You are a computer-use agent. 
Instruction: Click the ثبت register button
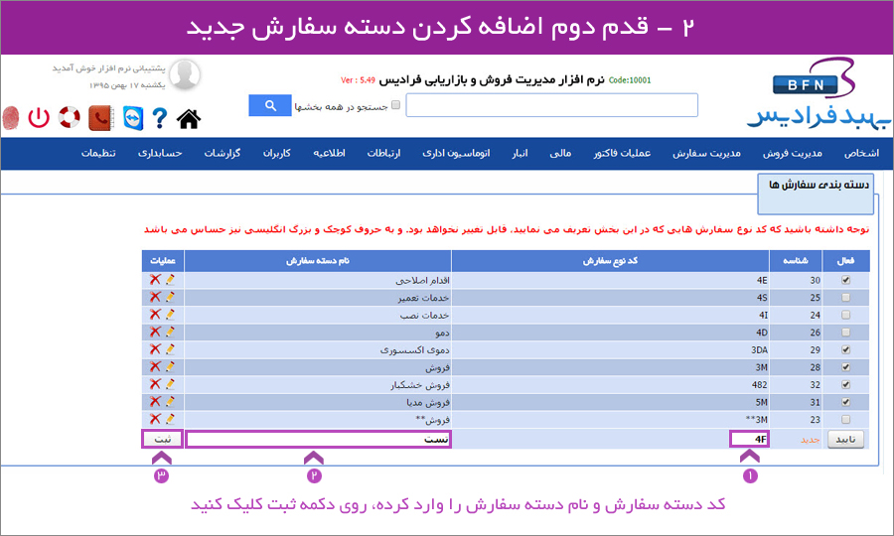[163, 439]
